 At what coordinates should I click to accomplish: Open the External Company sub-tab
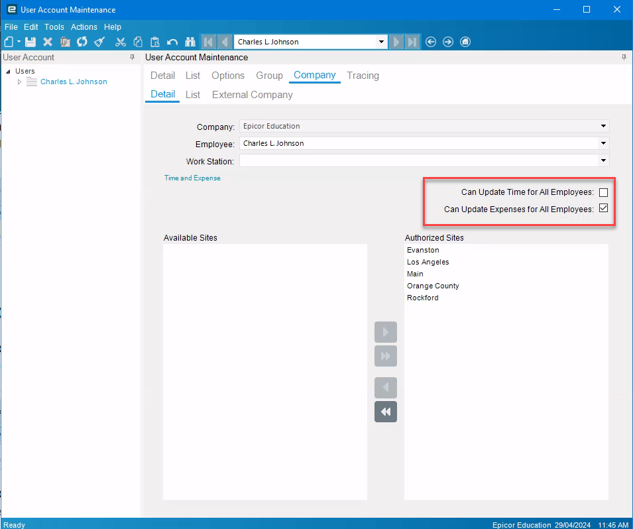[x=253, y=95]
